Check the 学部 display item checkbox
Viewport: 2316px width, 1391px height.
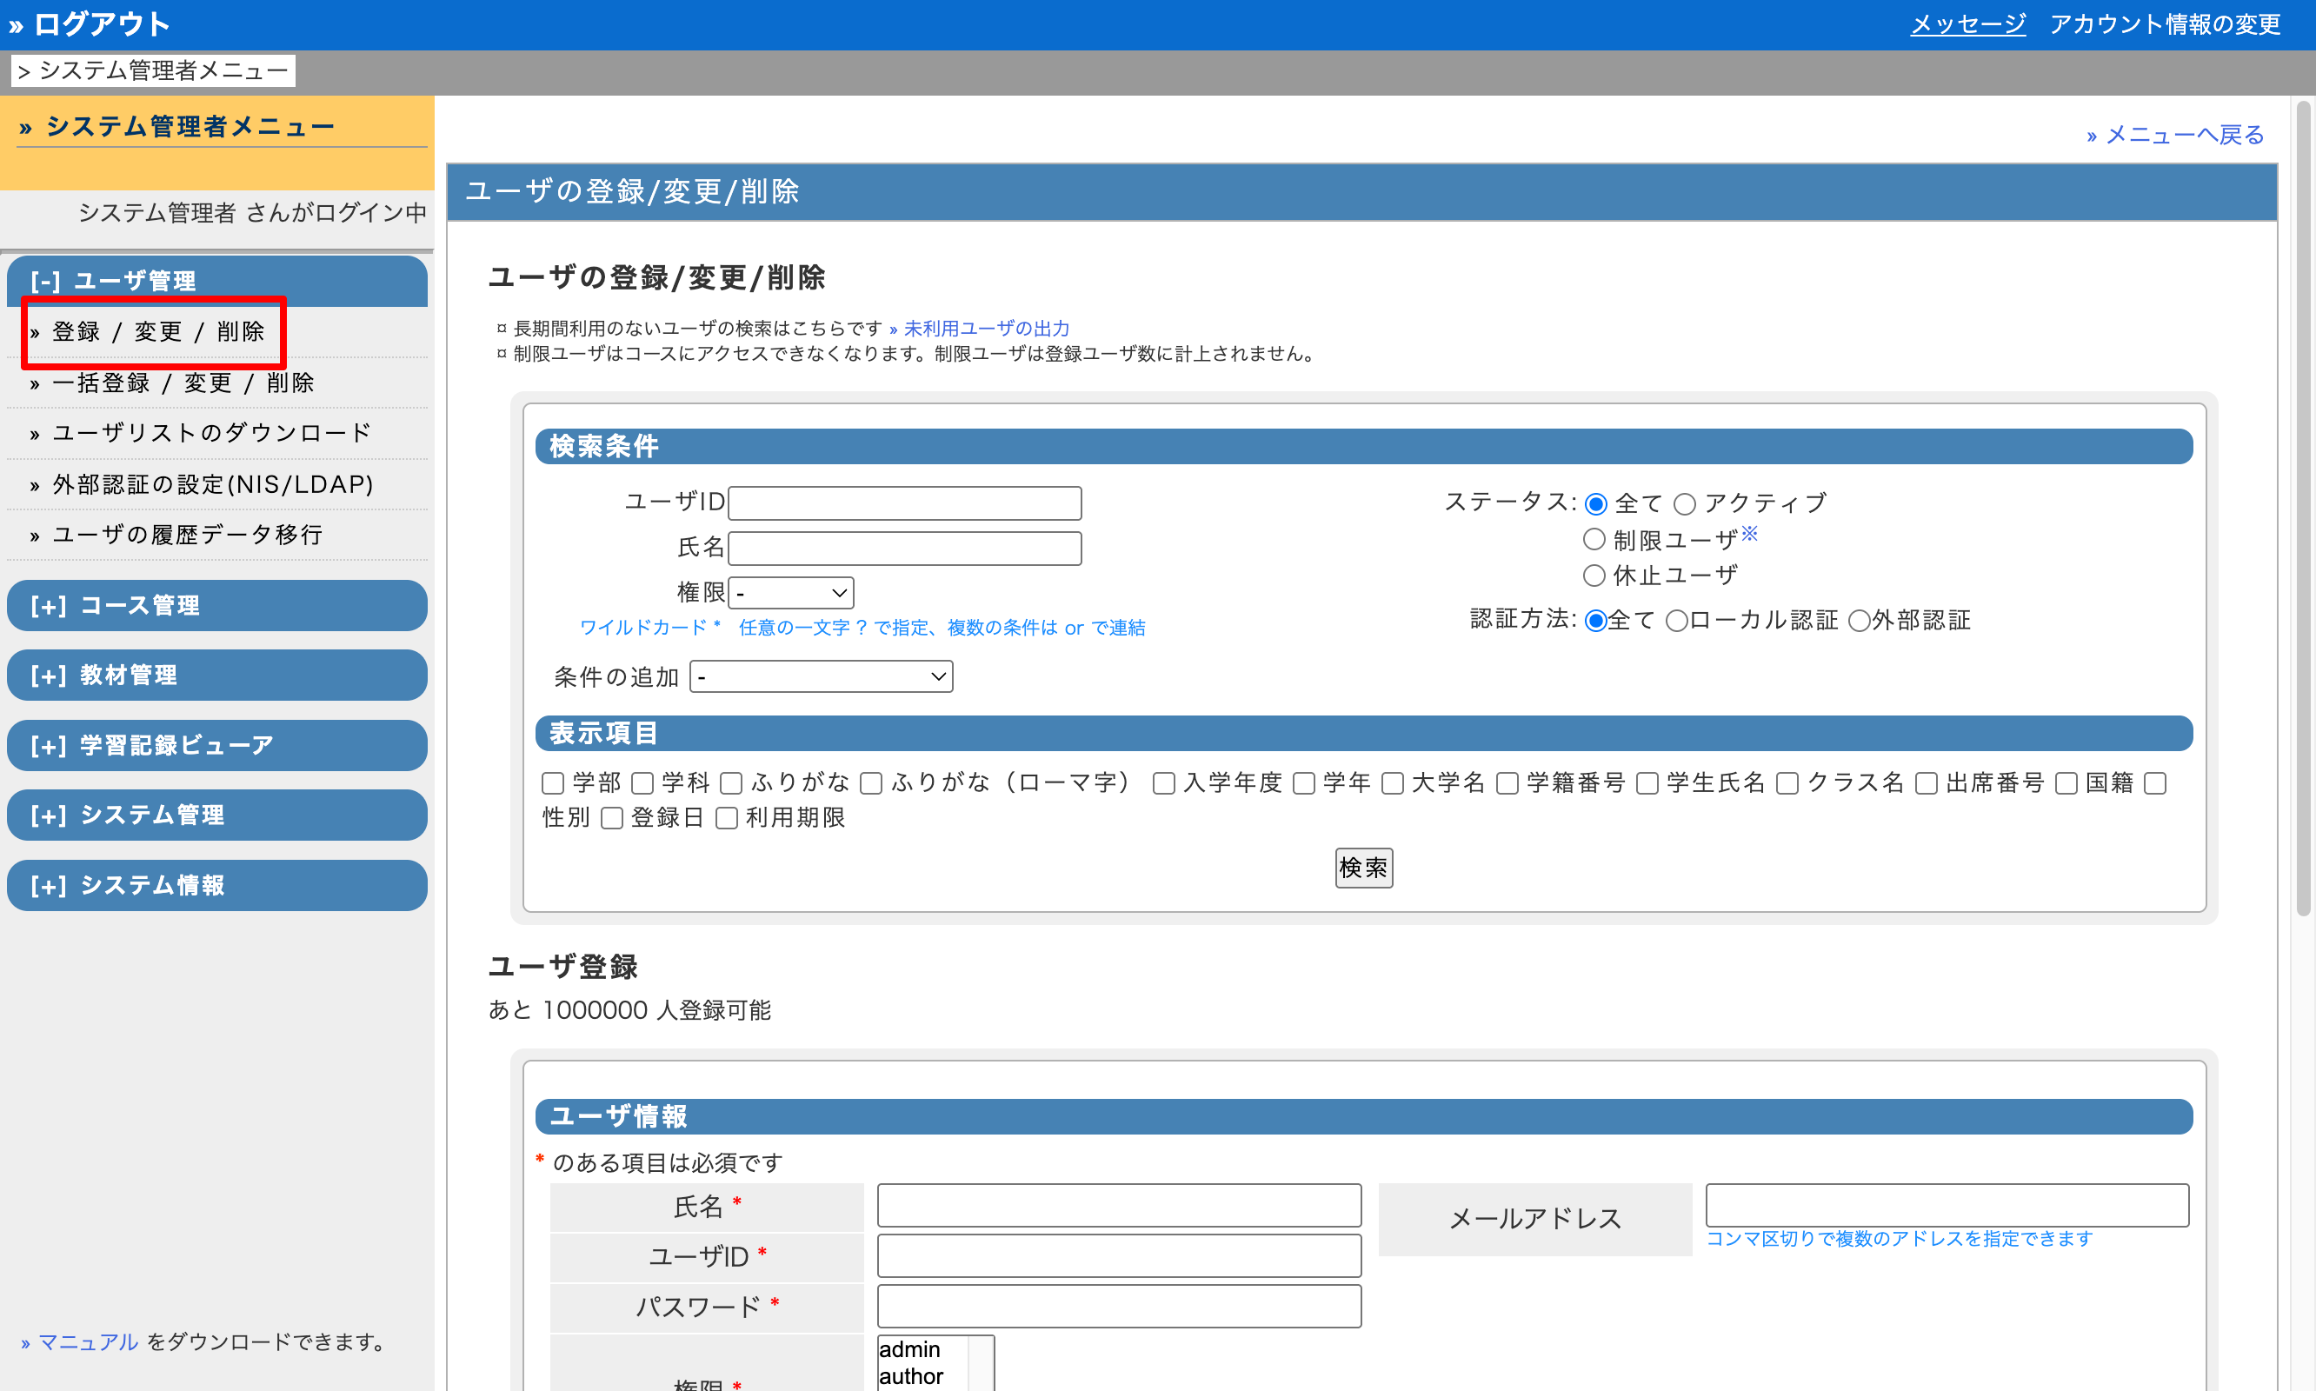[x=553, y=782]
